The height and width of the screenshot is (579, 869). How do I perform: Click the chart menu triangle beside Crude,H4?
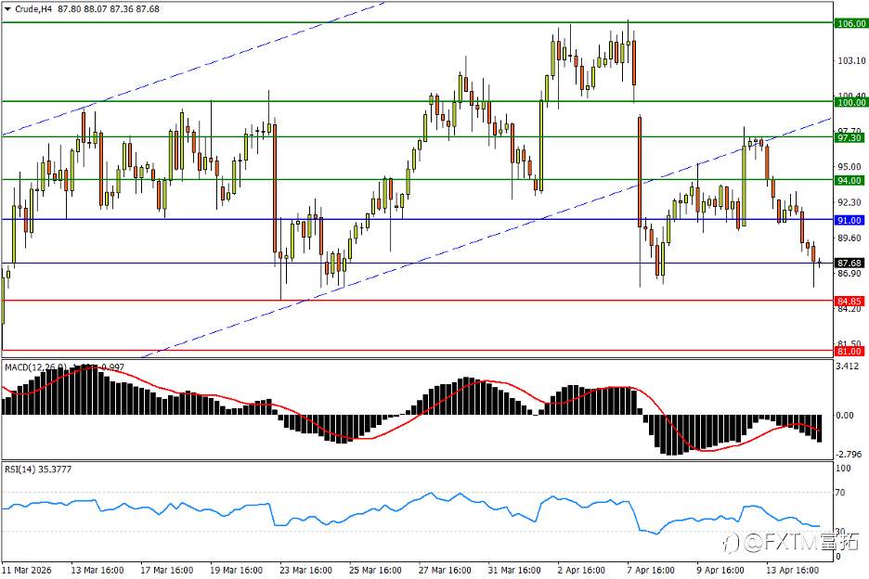tap(7, 9)
